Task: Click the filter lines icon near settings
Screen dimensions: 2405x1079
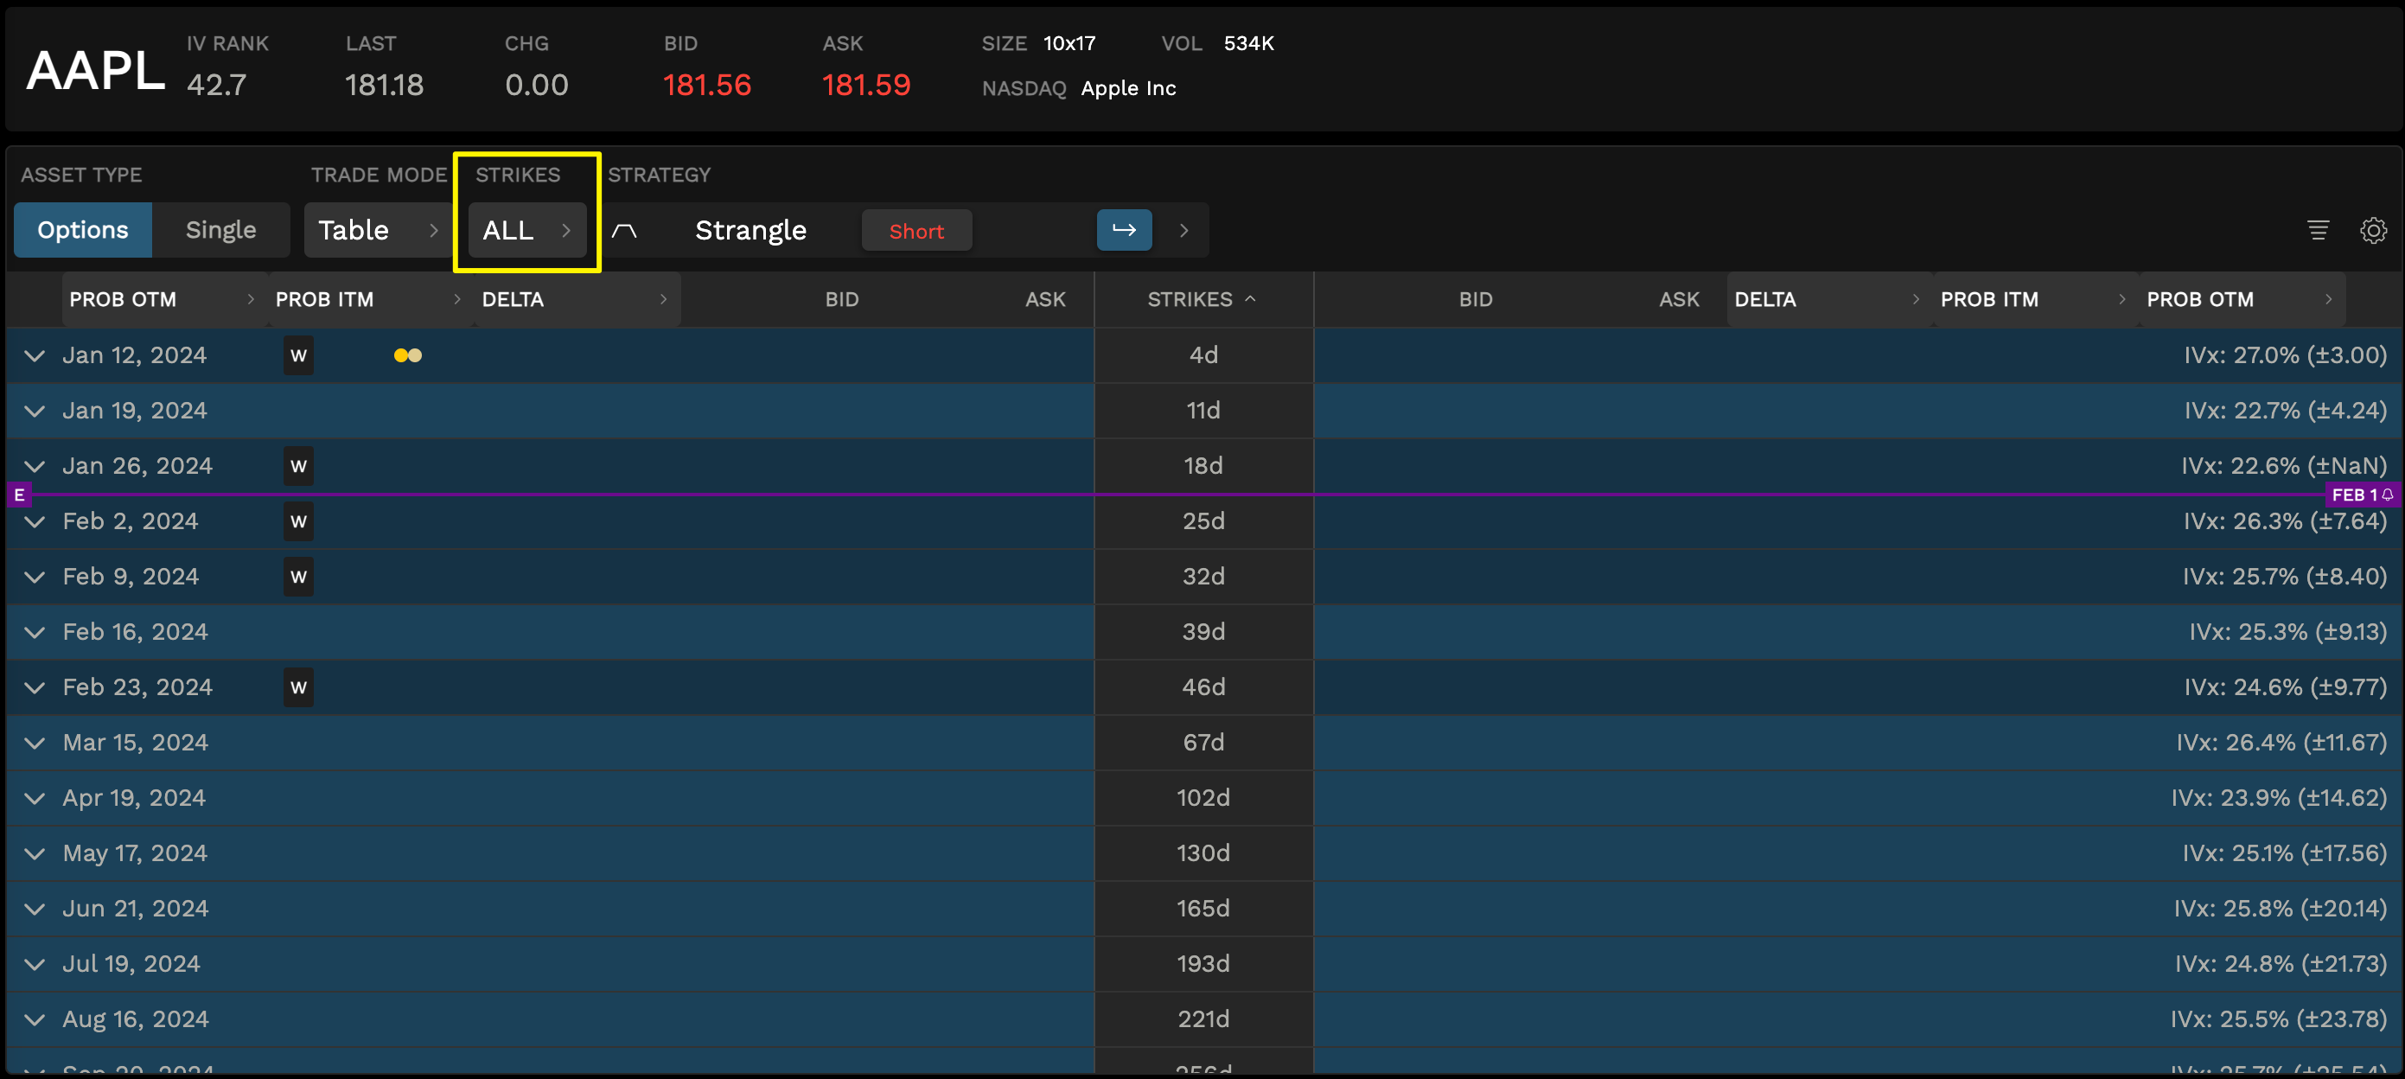Action: click(x=2319, y=230)
